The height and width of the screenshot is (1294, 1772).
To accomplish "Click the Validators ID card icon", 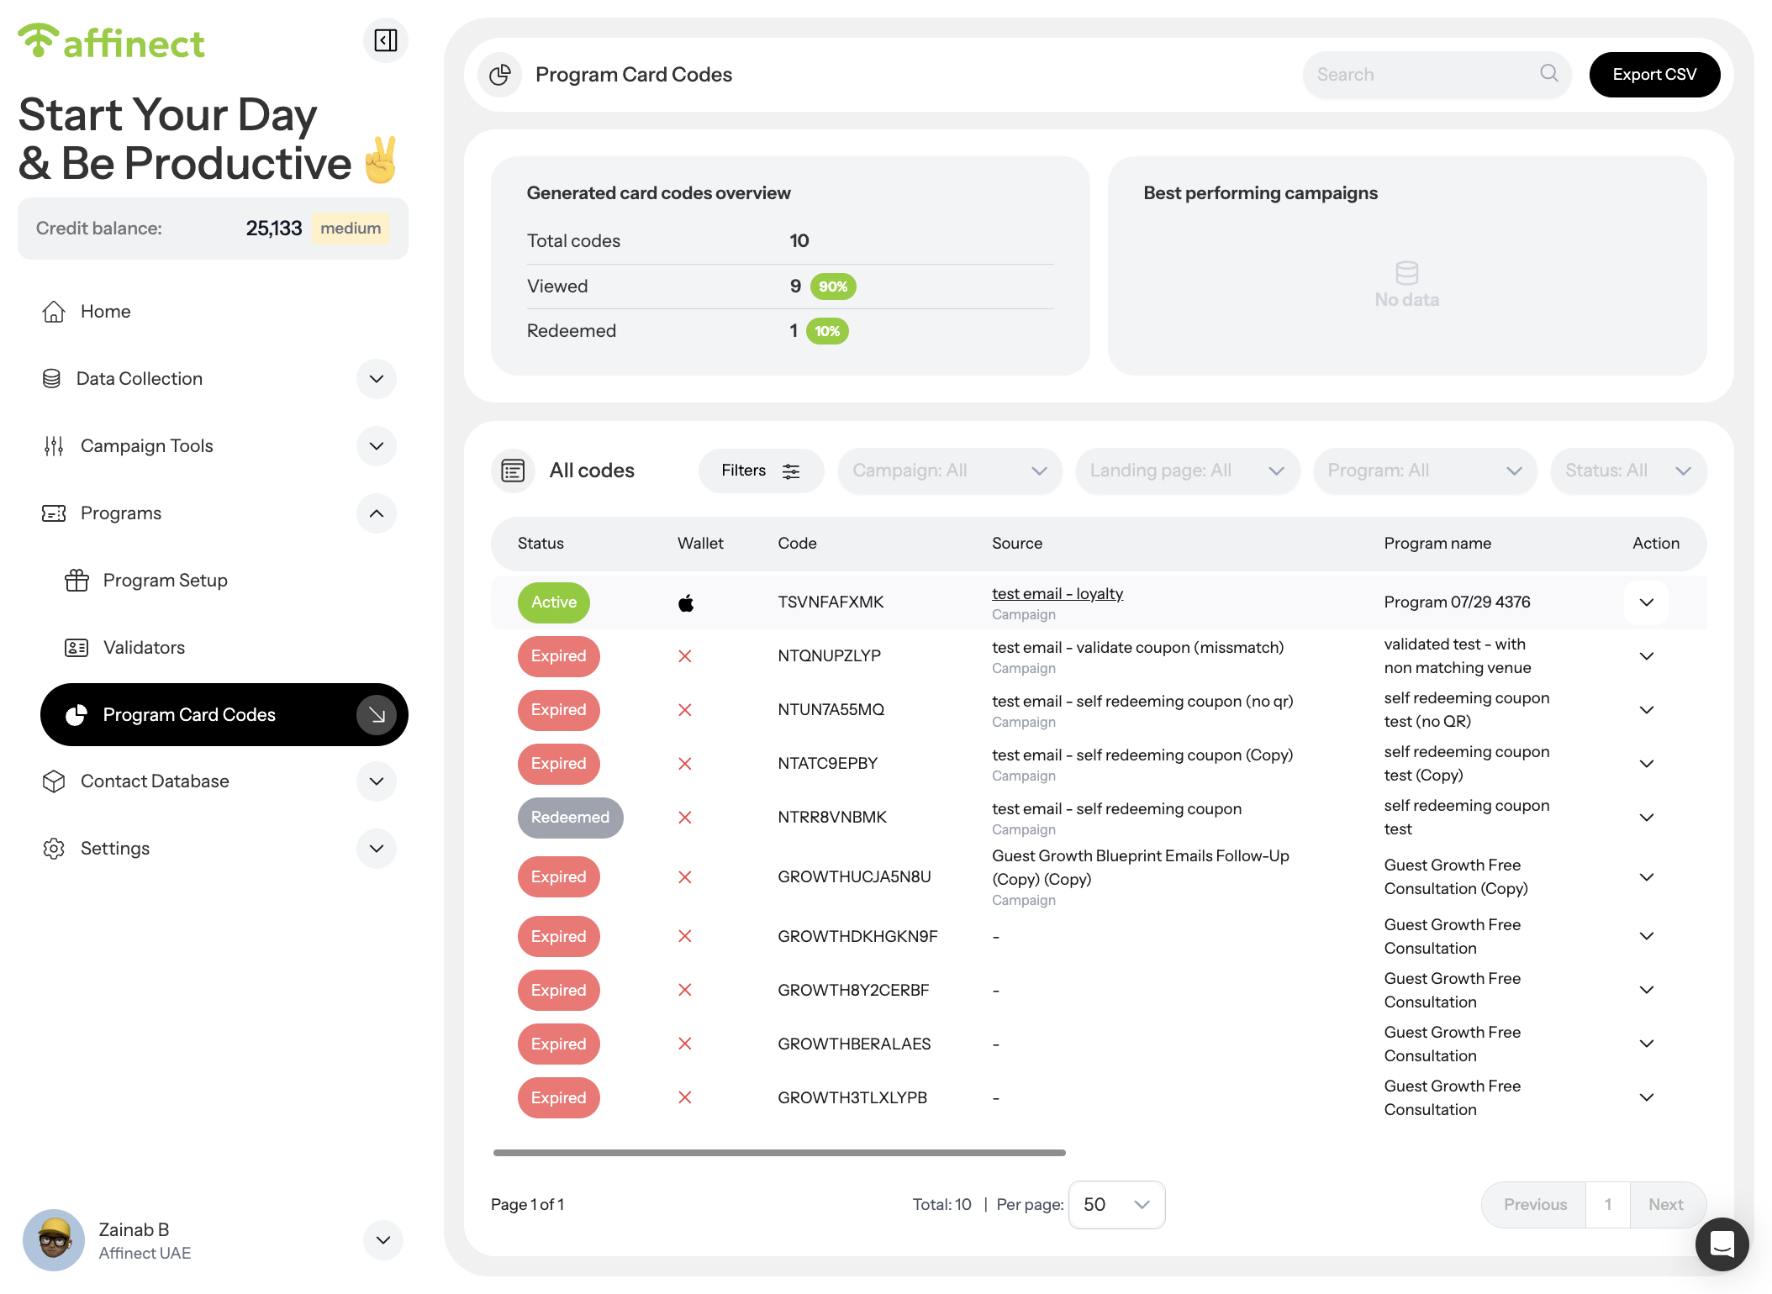I will pyautogui.click(x=76, y=648).
